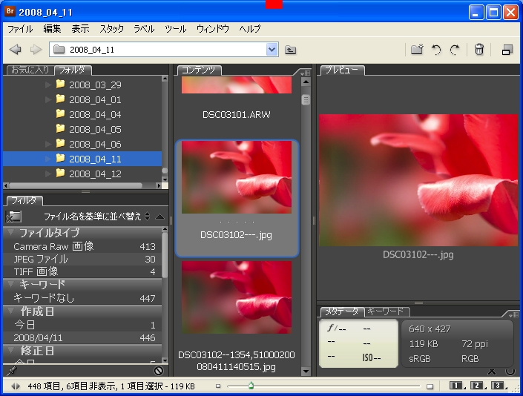The width and height of the screenshot is (523, 396).
Task: Switch to workspace 3
Action: [x=497, y=386]
